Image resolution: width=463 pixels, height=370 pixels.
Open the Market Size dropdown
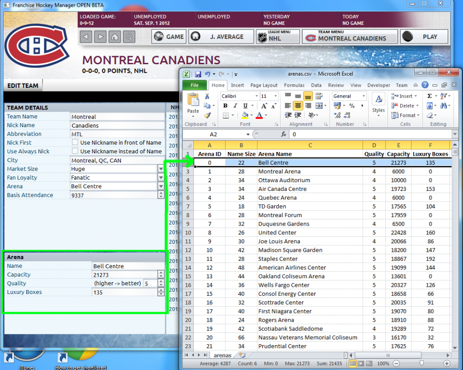tap(161, 169)
